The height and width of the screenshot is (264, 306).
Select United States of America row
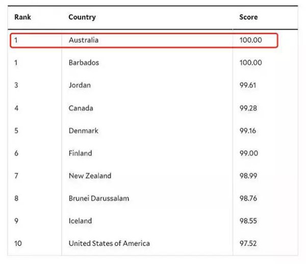153,244
